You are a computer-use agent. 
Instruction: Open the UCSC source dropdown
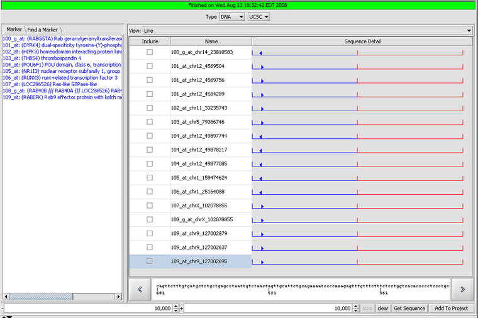click(x=258, y=17)
